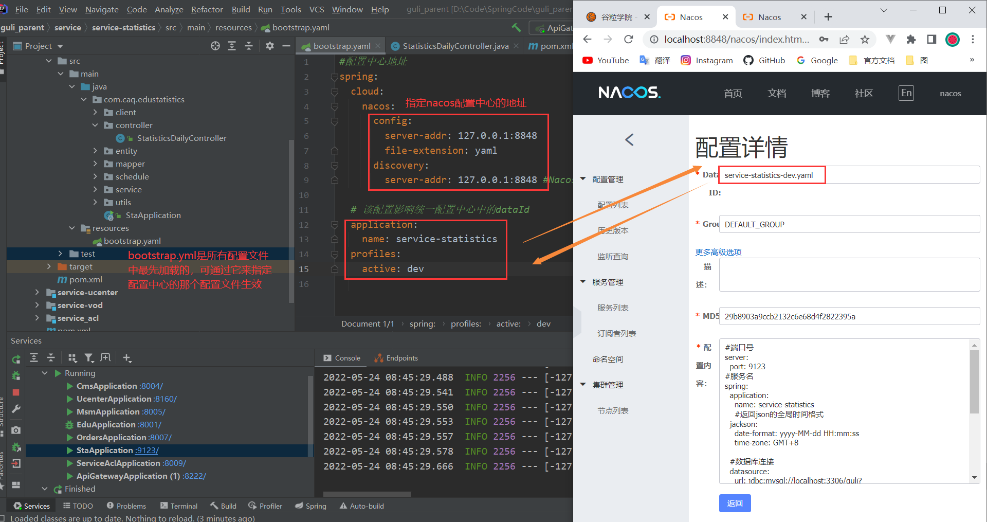The height and width of the screenshot is (522, 987).
Task: Open the browser extensions puzzle icon
Action: [x=911, y=39]
